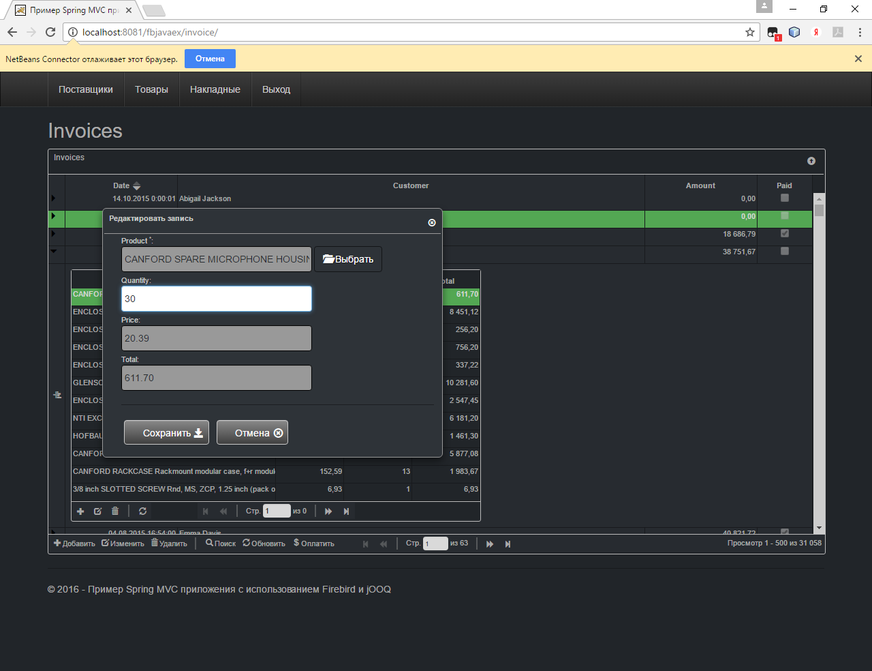Click the Price field showing 20.39

point(217,338)
